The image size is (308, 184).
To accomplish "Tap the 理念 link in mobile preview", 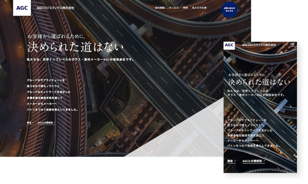I will (230, 161).
